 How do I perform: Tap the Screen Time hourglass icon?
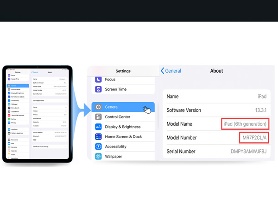pyautogui.click(x=98, y=89)
